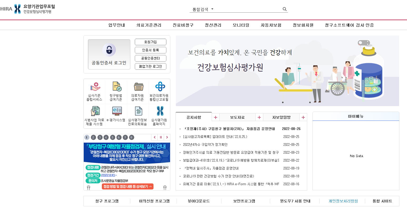Select banner slide 2
This screenshot has height=215, width=407.
(x=93, y=137)
